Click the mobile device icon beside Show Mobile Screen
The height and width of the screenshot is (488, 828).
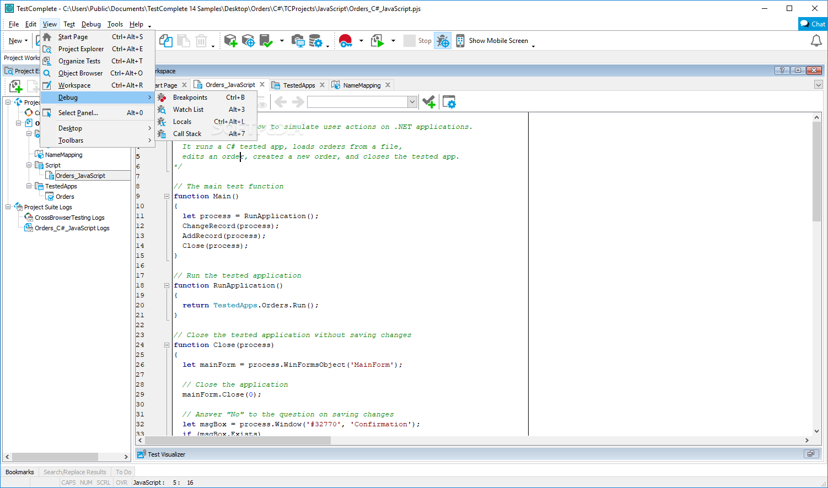point(460,41)
